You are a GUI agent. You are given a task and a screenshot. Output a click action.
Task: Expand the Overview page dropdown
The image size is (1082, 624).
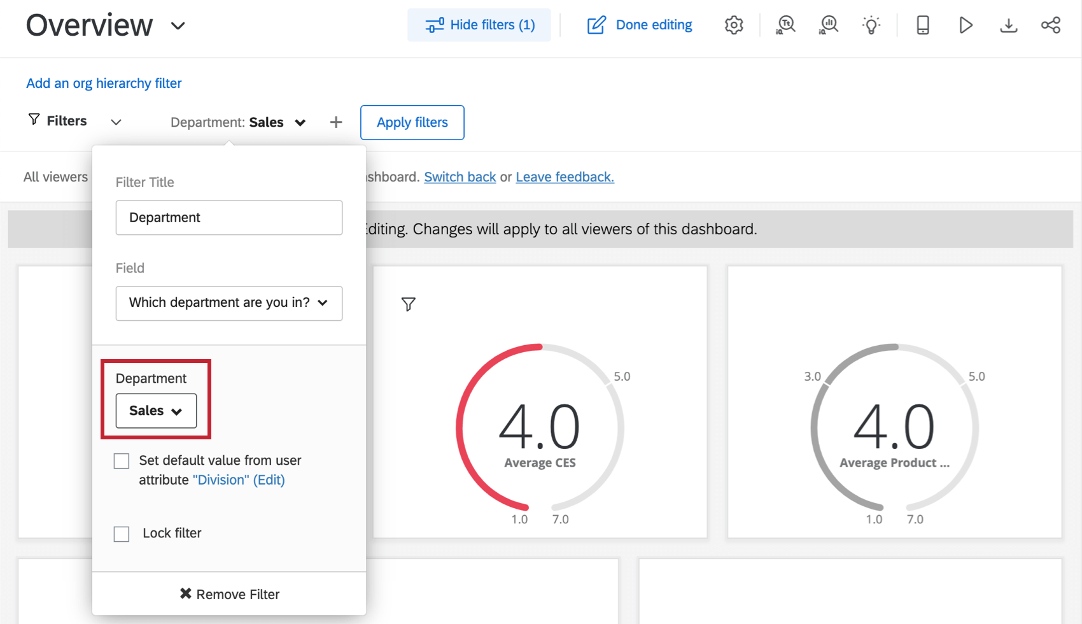178,26
